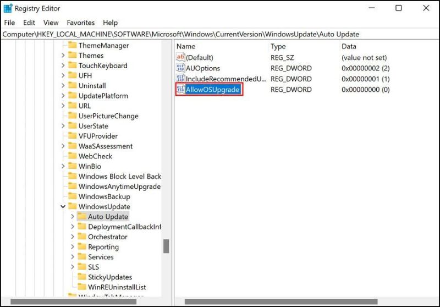The width and height of the screenshot is (440, 307).
Task: Click the (Default) string value icon
Action: [x=180, y=57]
